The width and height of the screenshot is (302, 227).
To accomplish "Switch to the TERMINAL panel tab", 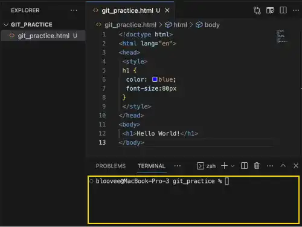I will [152, 166].
